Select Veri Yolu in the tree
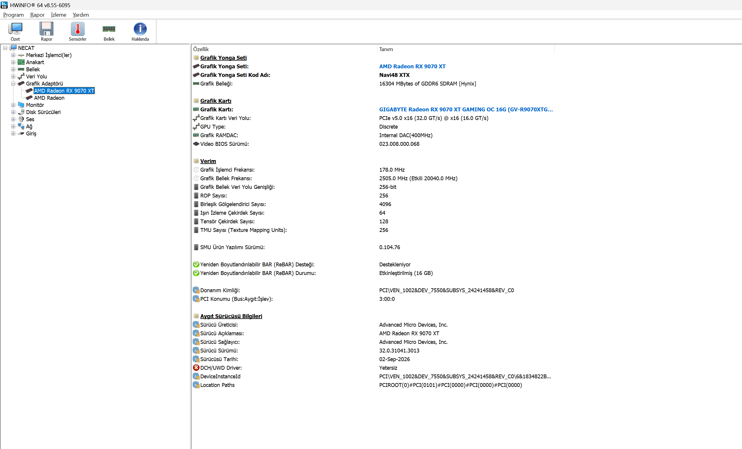Screen dimensions: 742x449 pos(37,76)
